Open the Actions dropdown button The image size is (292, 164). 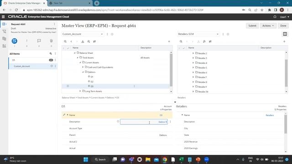[268, 26]
